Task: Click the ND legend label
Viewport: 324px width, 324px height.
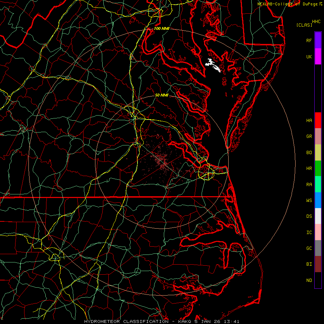Action: tap(309, 280)
